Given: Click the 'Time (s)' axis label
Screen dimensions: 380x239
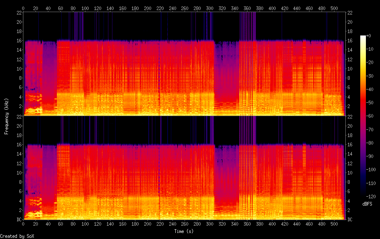Looking at the screenshot, I should 184,231.
